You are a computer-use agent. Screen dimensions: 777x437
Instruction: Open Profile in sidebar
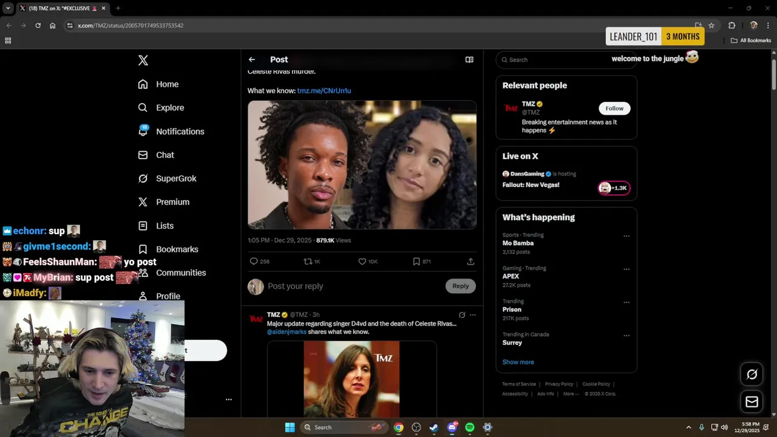pos(160,296)
